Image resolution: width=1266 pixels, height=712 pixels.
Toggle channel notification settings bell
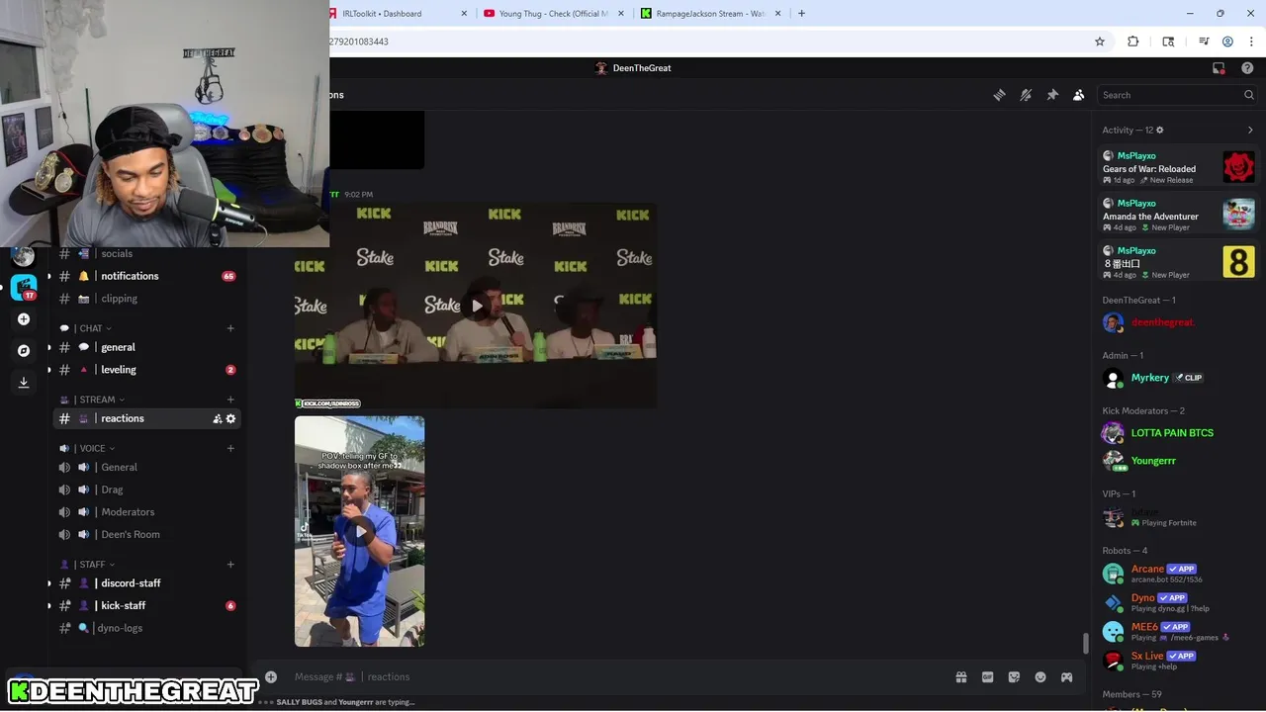click(x=1026, y=95)
